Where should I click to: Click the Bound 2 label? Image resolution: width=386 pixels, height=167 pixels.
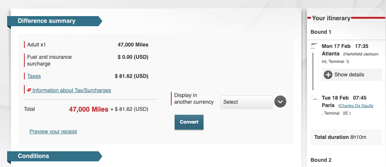coord(321,160)
